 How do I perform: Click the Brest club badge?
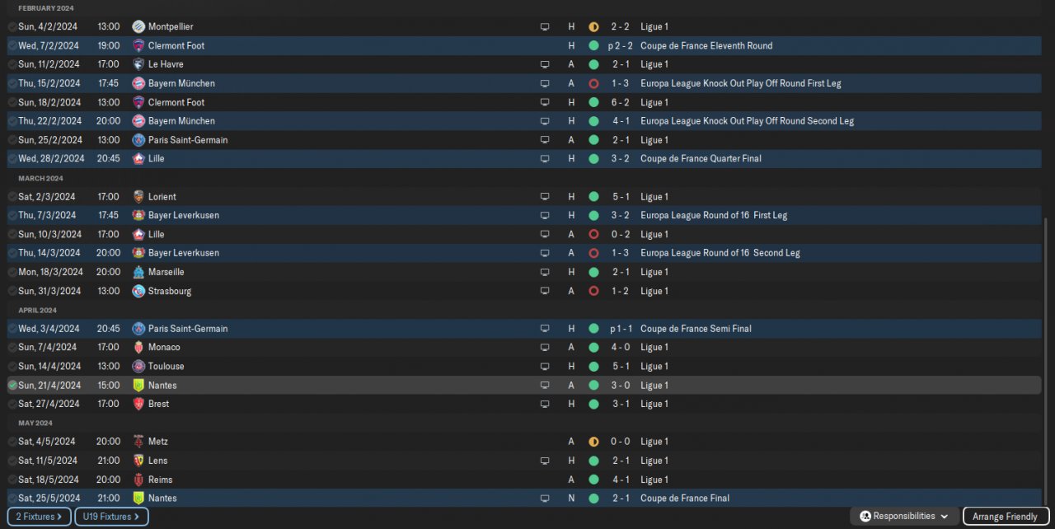pyautogui.click(x=138, y=404)
